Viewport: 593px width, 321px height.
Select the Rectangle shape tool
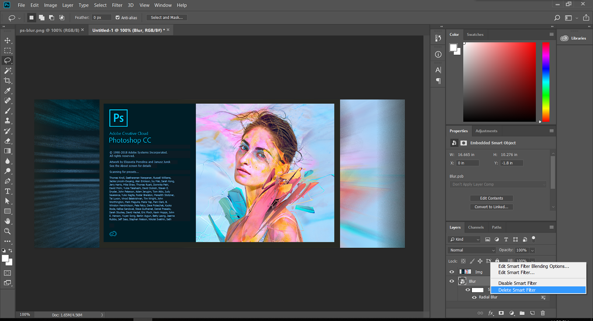[7, 212]
